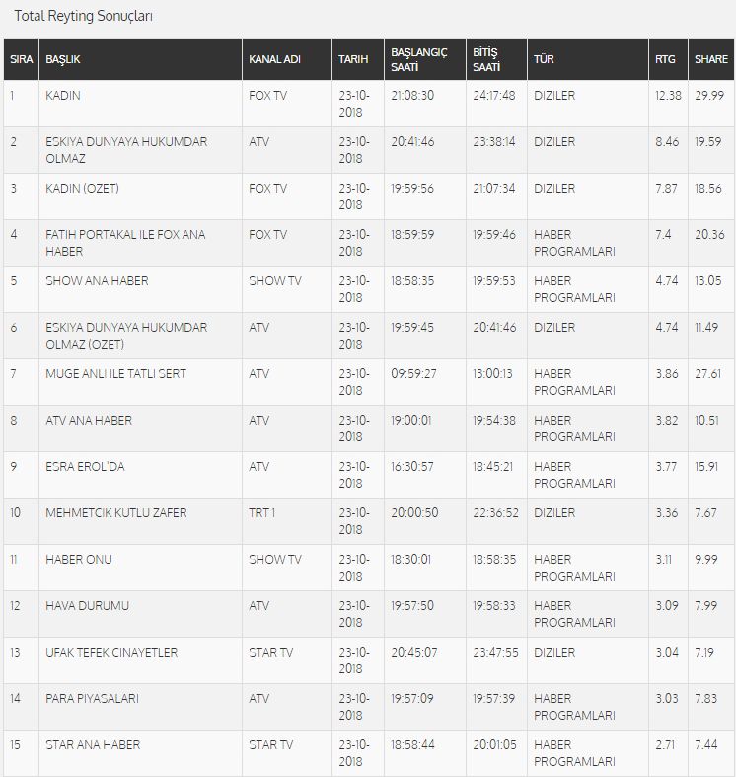Screen dimensions: 736x777
Task: Click start time 20:41:46 in row 2
Action: pyautogui.click(x=412, y=142)
